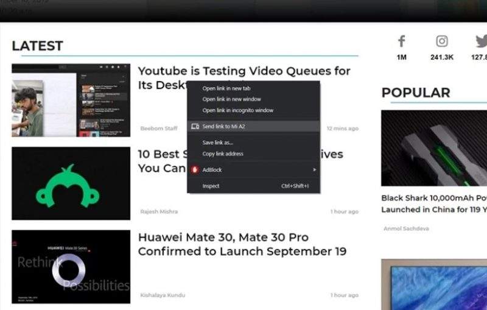Click the device icon beside Send link to Mi A2
Viewport: 487px width, 310px height.
point(195,126)
